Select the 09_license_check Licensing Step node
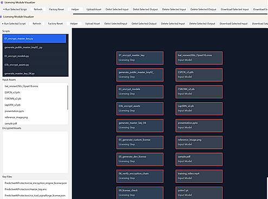The height and width of the screenshot is (199, 268). click(x=140, y=193)
